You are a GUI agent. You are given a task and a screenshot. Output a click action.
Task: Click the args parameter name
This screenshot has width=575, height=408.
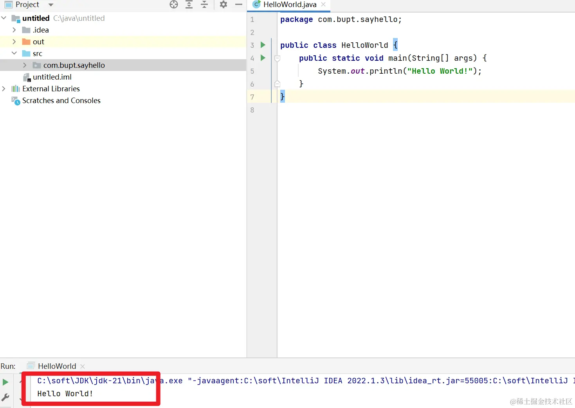(x=463, y=58)
